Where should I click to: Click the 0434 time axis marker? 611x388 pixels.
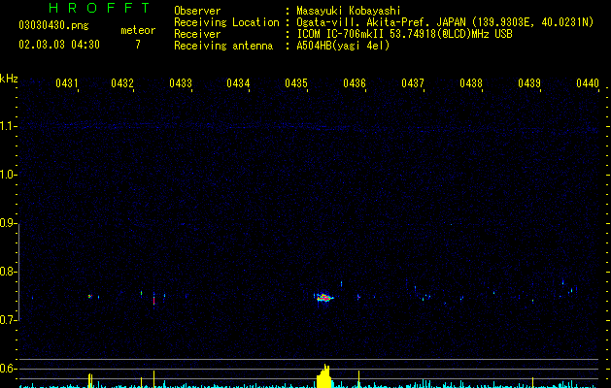click(238, 83)
